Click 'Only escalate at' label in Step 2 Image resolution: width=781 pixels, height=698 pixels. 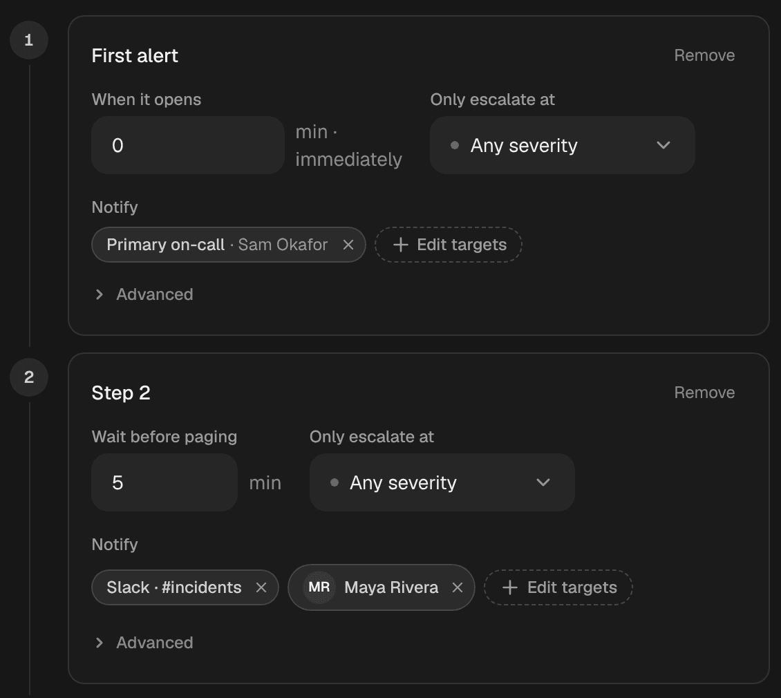point(372,437)
